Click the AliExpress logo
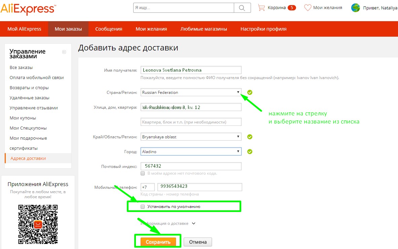The image size is (398, 249). 28,9
